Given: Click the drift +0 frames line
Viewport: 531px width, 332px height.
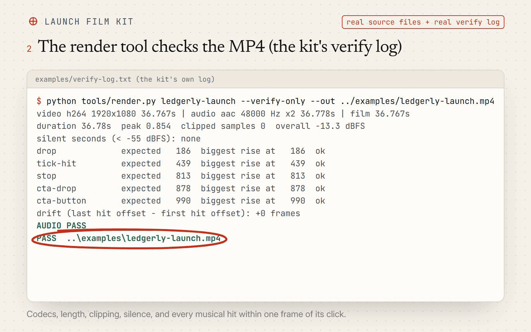Looking at the screenshot, I should pyautogui.click(x=168, y=213).
